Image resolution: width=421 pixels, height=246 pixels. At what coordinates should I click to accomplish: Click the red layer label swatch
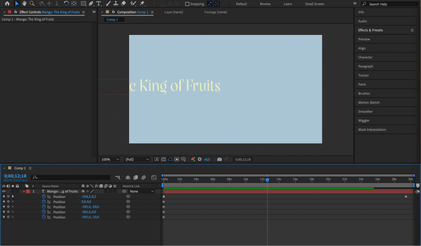point(28,191)
